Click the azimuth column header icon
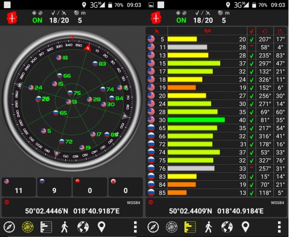The image size is (289, 237). point(265,31)
